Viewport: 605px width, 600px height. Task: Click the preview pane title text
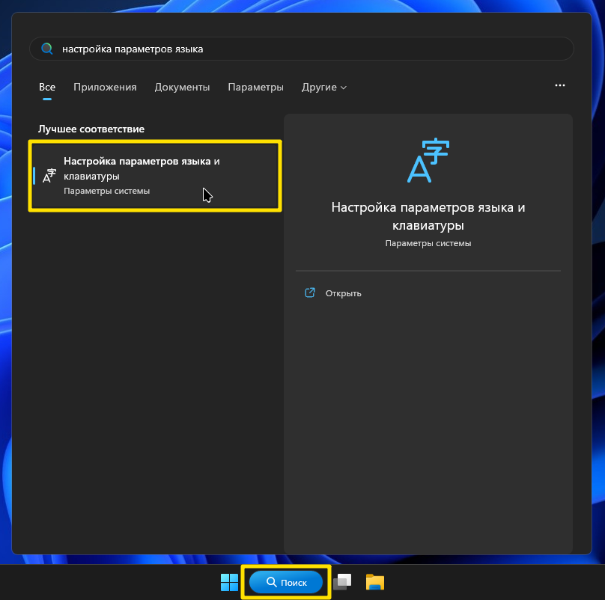tap(428, 215)
